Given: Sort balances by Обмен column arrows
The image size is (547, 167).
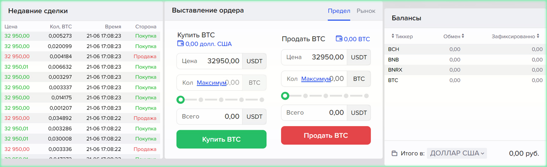Looking at the screenshot, I should (463, 36).
